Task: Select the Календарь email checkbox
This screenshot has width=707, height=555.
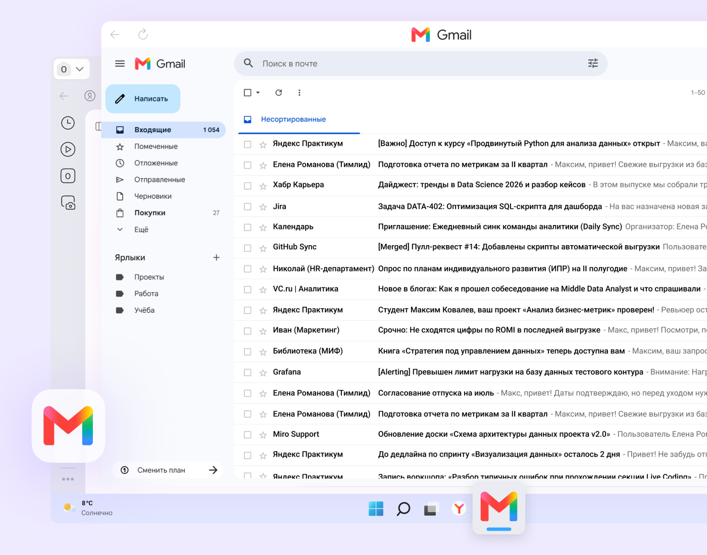Action: [247, 228]
